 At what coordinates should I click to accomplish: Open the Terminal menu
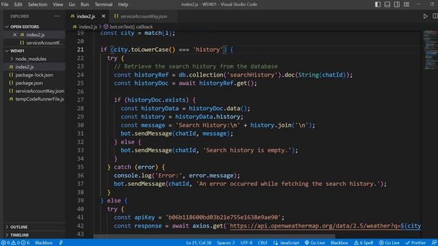tap(103, 5)
